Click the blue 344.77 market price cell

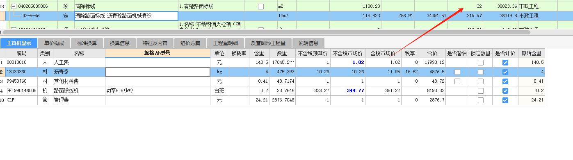(x=347, y=91)
